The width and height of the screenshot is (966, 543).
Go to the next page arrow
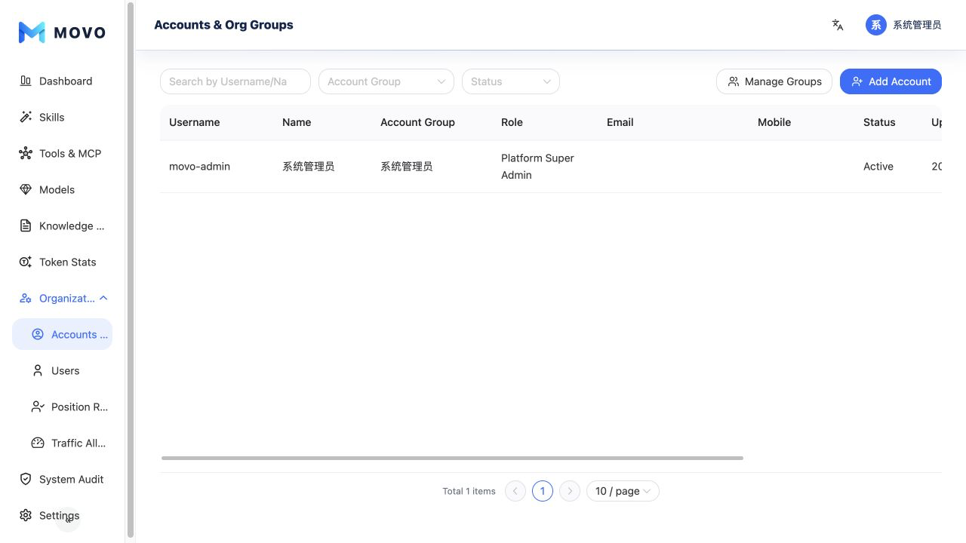click(570, 491)
